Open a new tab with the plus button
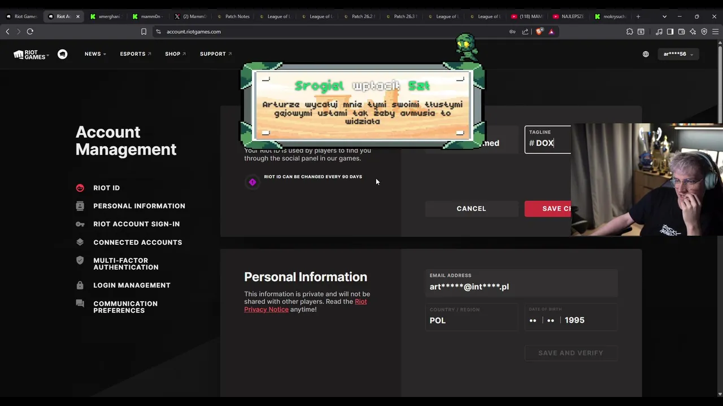Image resolution: width=723 pixels, height=406 pixels. click(638, 16)
